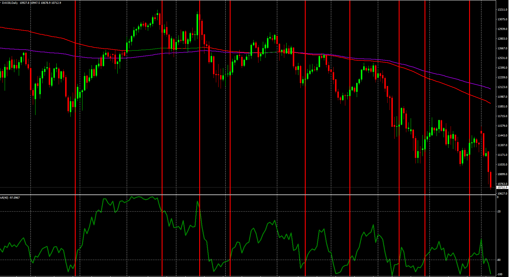The width and height of the screenshot is (509, 277).
Task: Click the 13211.0 price scale label
Action: 502,10
